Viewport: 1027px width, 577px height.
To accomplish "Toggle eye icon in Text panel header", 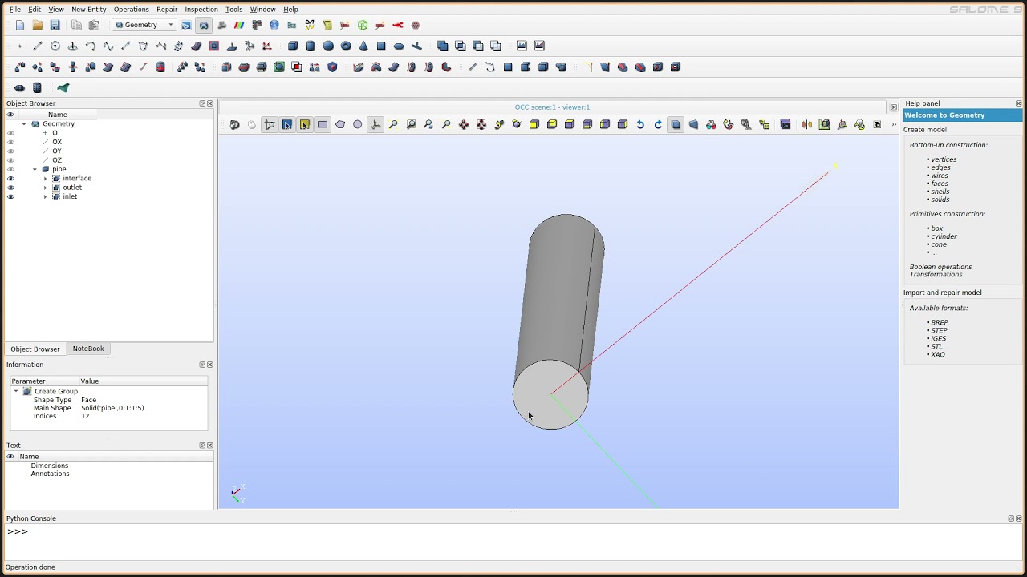I will click(10, 456).
